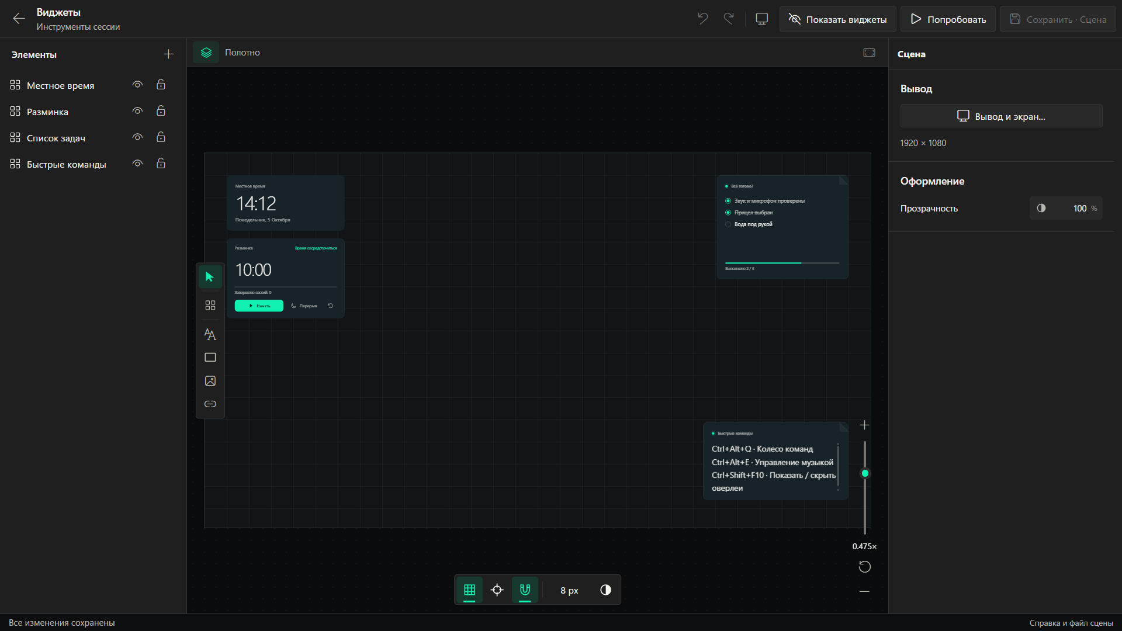Image resolution: width=1122 pixels, height=631 pixels.
Task: Open the Вывод и экран options
Action: (1001, 116)
